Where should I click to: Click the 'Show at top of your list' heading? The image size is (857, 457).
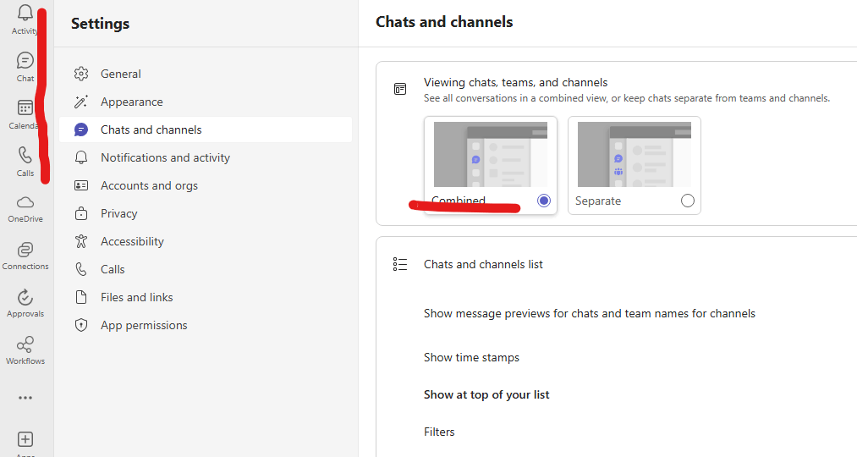(x=486, y=394)
